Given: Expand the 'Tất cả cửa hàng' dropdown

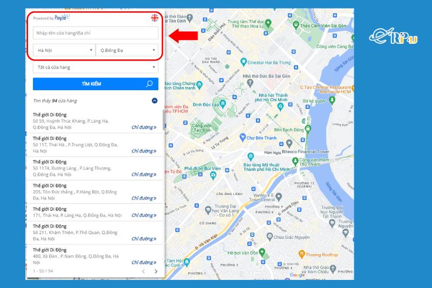Looking at the screenshot, I should 96,68.
